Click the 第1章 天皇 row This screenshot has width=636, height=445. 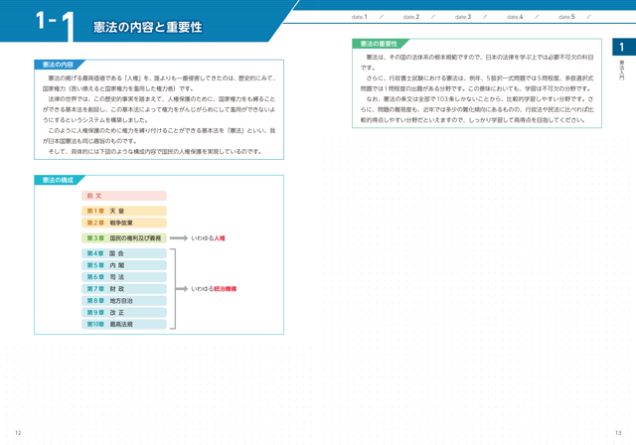point(124,211)
